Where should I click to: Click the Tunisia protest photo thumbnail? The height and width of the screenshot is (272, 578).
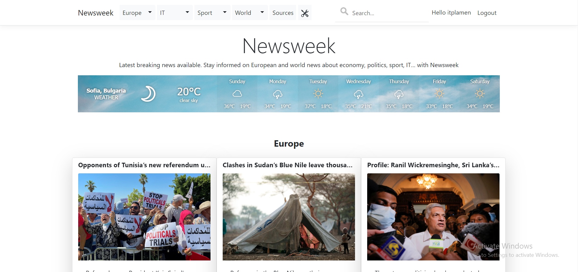coord(144,217)
